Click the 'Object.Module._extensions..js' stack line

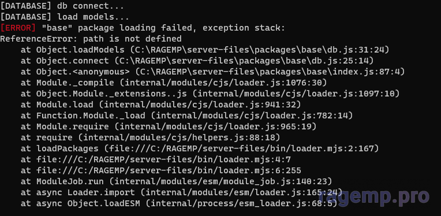[210, 94]
